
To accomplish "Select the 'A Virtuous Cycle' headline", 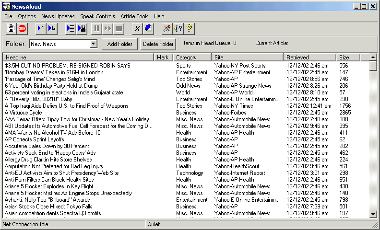I will (x=23, y=113).
